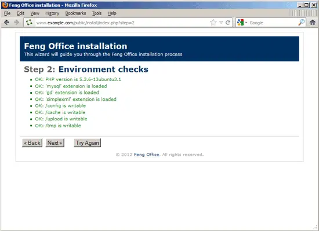Click the Google search engine icon
The height and width of the screenshot is (231, 319).
pos(240,23)
